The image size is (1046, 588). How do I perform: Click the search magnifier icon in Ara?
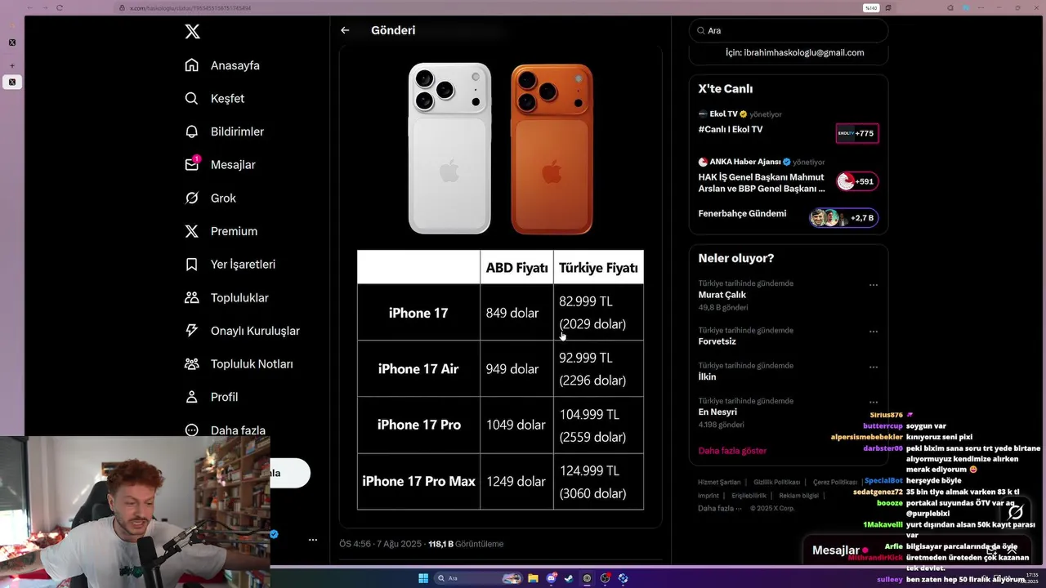(x=701, y=30)
